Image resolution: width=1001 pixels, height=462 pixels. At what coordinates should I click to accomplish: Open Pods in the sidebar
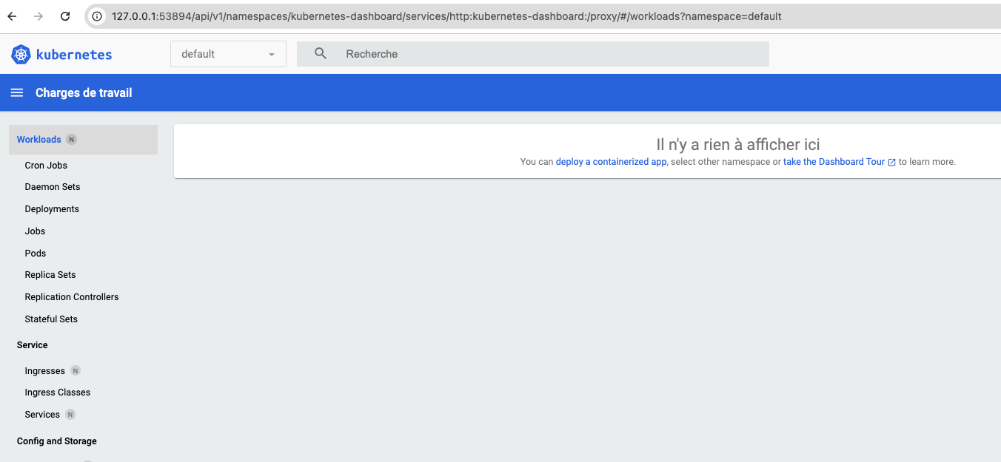click(x=36, y=254)
